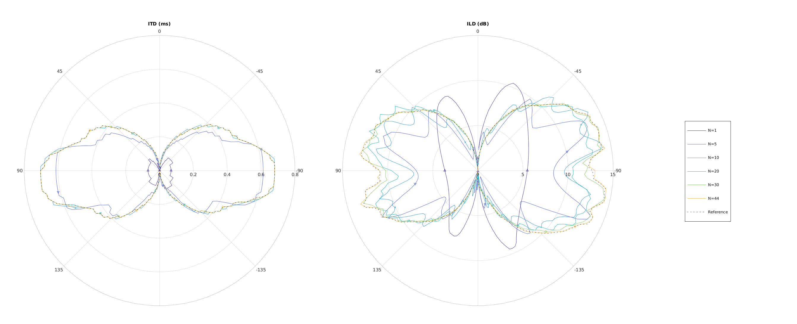
Task: Click the dotted Reference legend line
Action: click(x=696, y=212)
